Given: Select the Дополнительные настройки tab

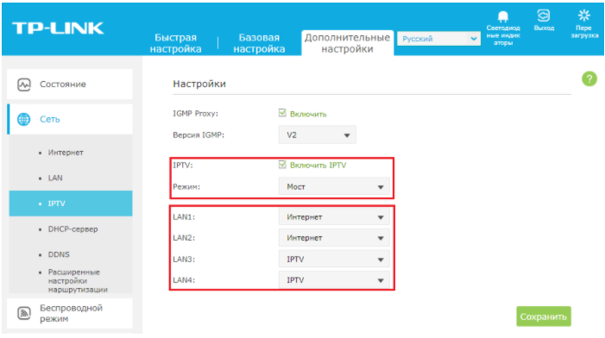Looking at the screenshot, I should (x=347, y=43).
